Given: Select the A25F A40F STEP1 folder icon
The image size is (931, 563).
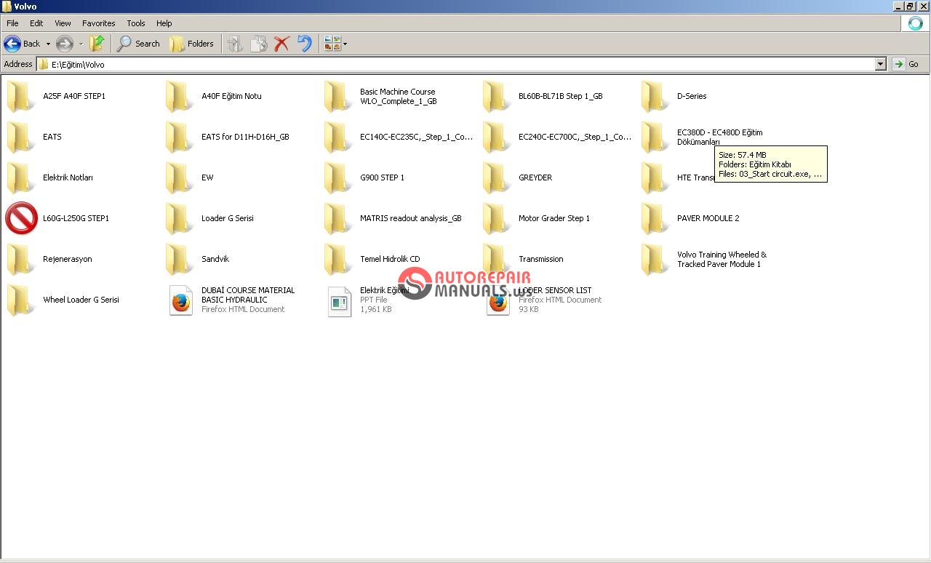Looking at the screenshot, I should tap(20, 96).
